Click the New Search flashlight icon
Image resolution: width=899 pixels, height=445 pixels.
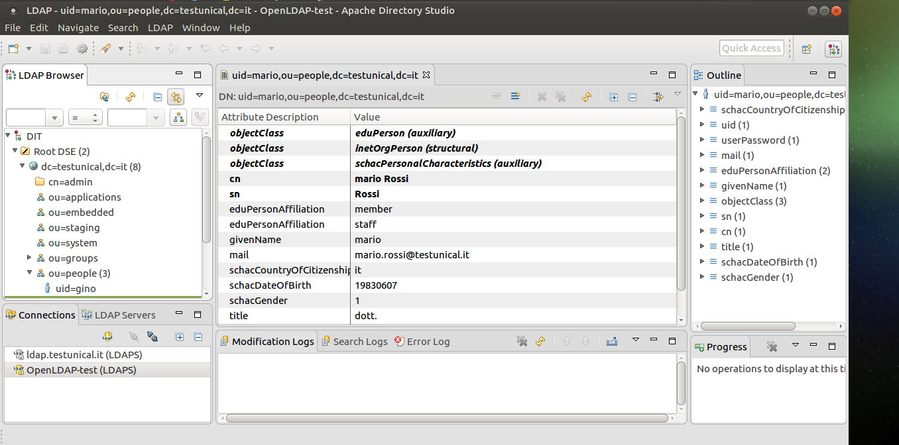click(105, 48)
